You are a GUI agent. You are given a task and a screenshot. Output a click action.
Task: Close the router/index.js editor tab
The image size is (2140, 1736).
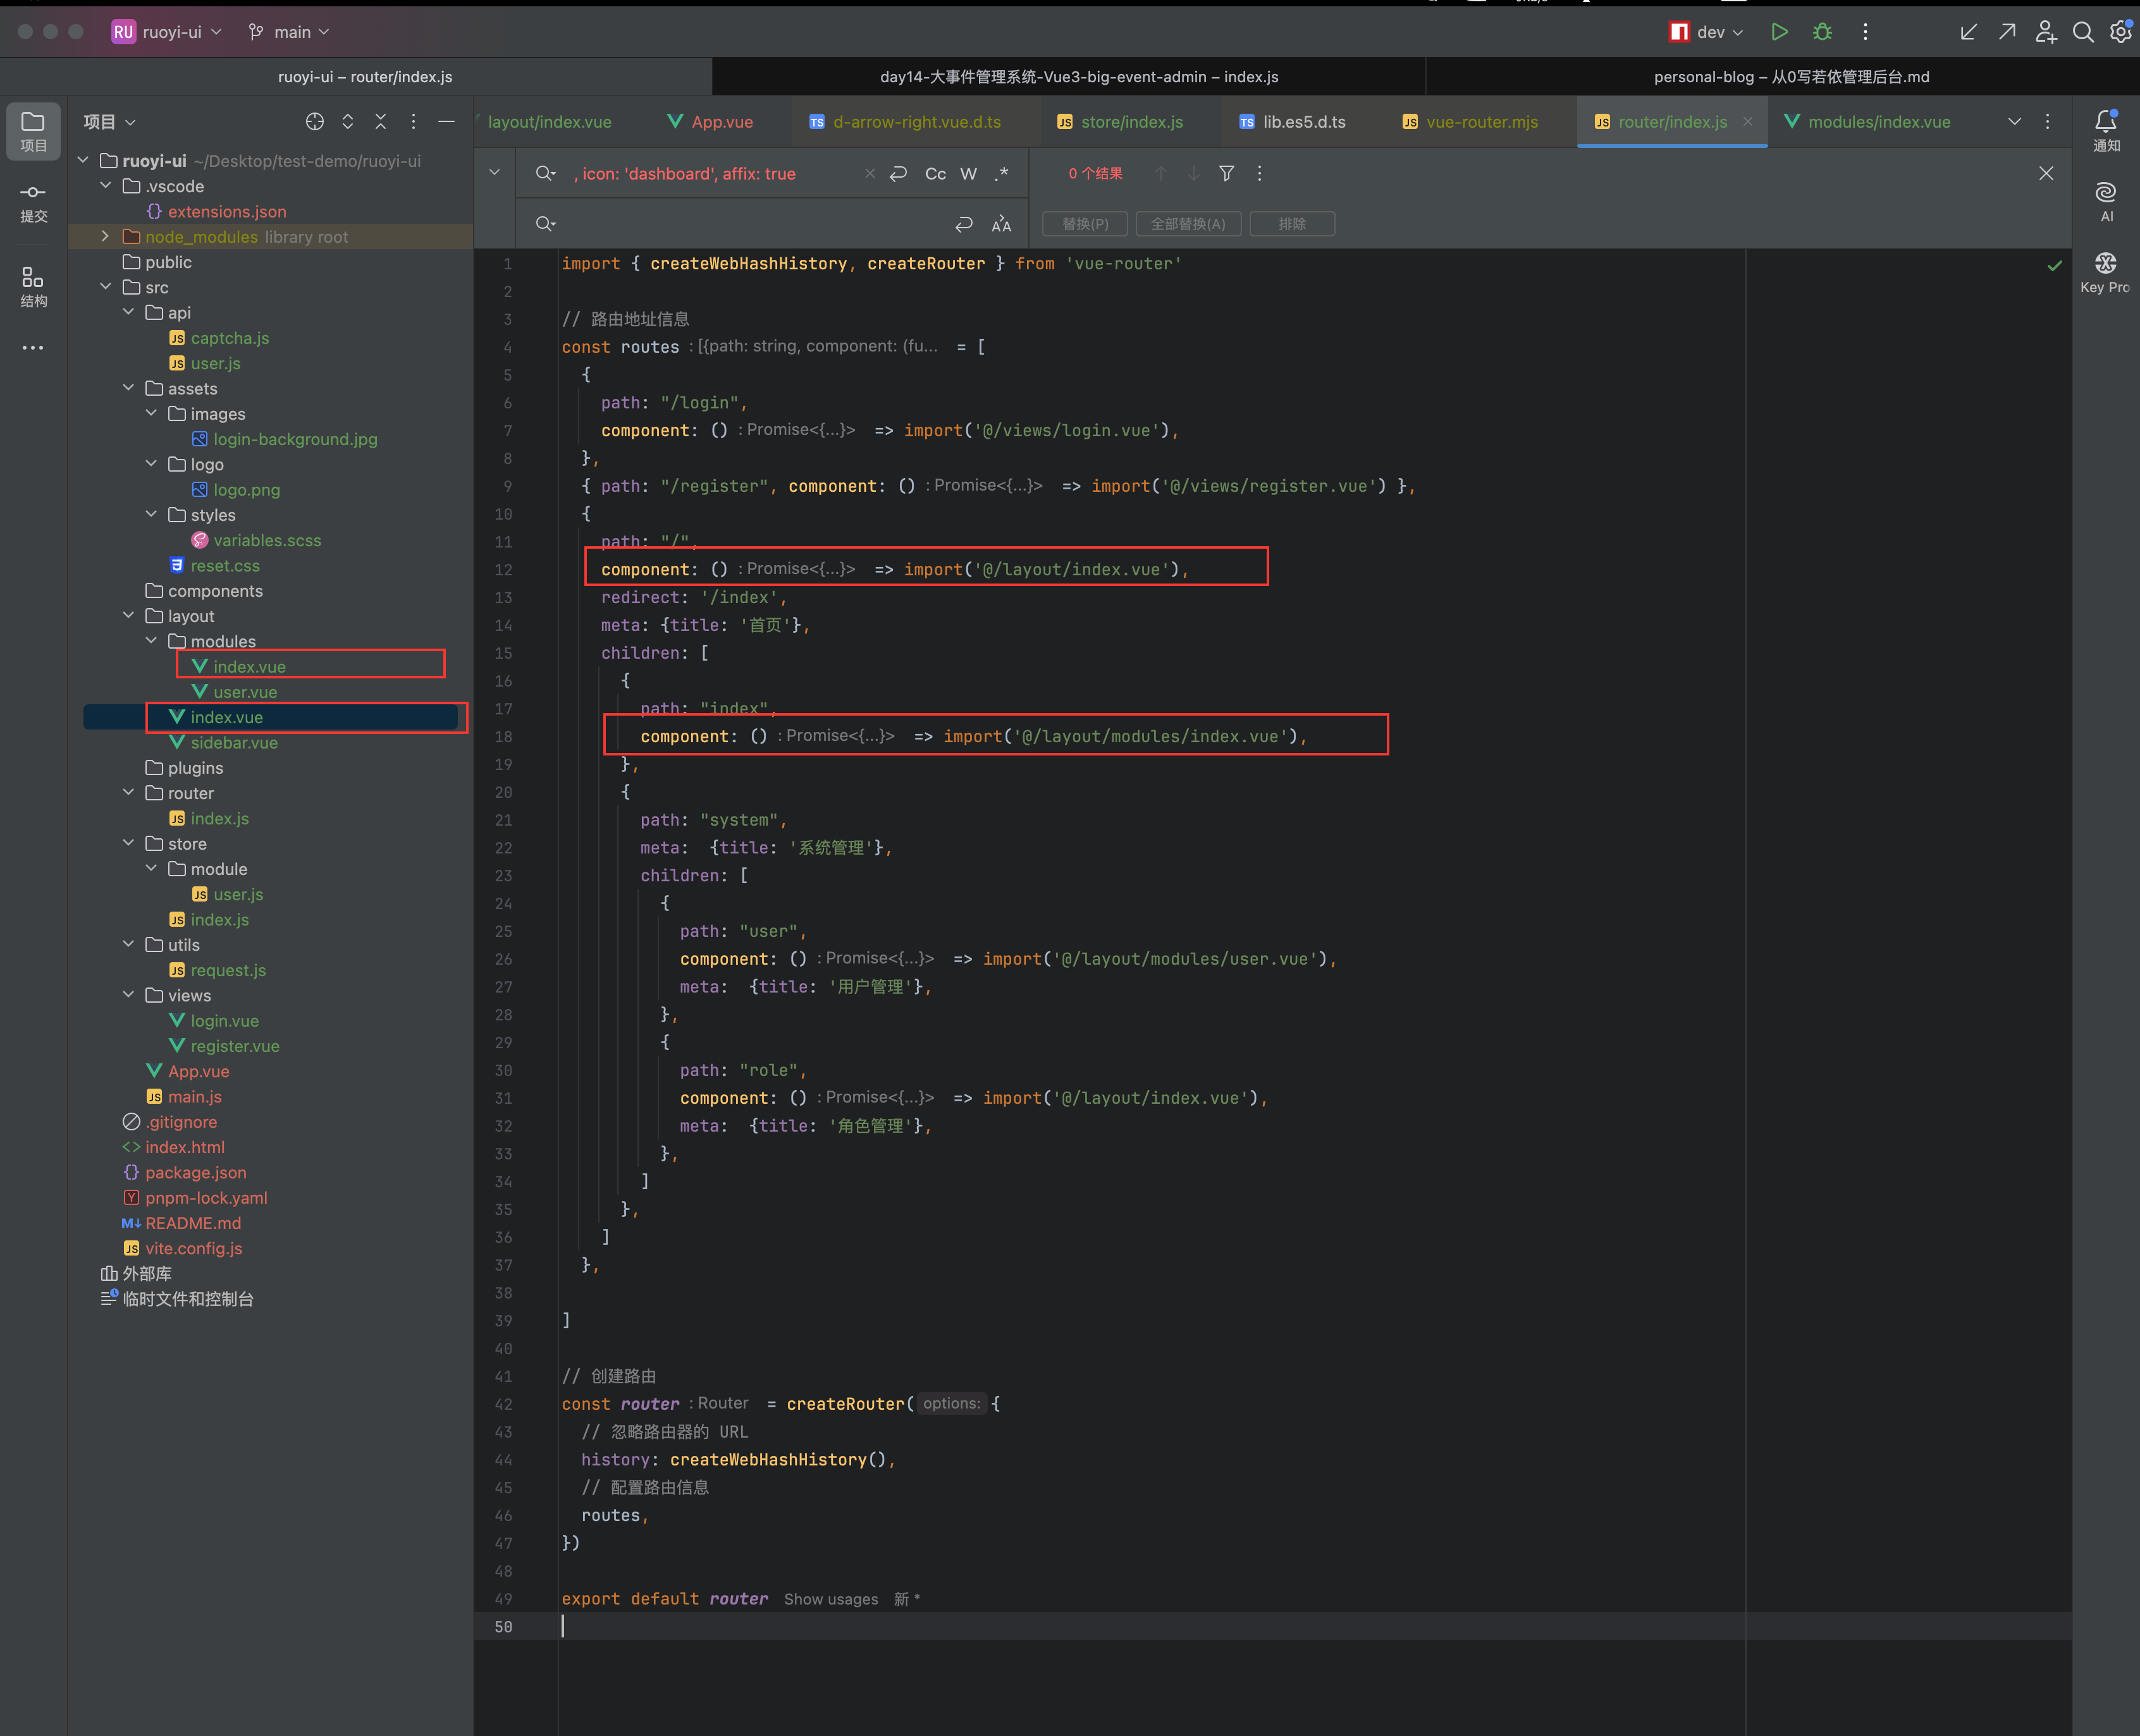coord(1747,122)
